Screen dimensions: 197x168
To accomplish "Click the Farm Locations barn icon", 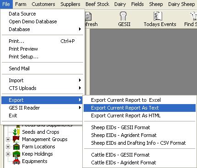I will tap(16, 147).
